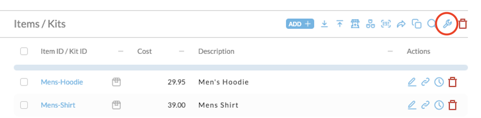Open the storefront icon in toolbar
Viewport: 481px width, 118px height.
coord(355,24)
